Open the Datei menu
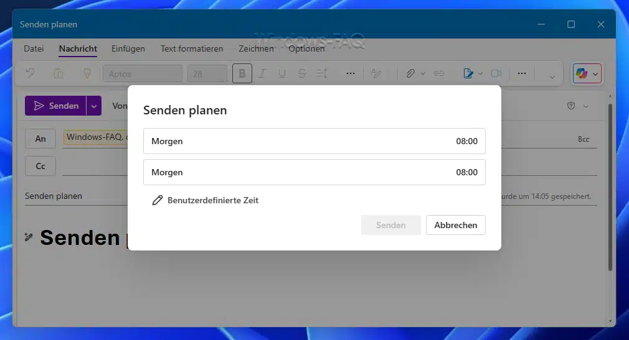The width and height of the screenshot is (629, 340). 34,48
